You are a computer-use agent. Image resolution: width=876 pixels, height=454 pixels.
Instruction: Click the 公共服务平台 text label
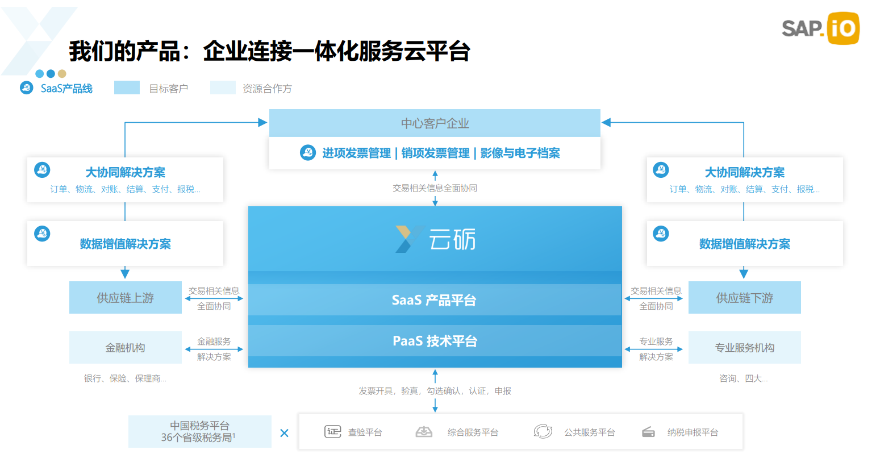[x=590, y=432]
